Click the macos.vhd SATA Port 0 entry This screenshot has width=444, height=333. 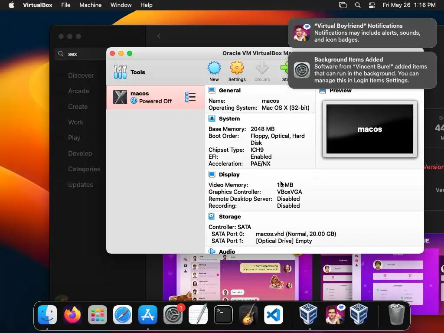(296, 234)
